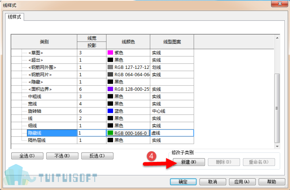Click line width 1 cell for 隐藏线
Viewport: 290px width, 190px height.
[x=91, y=133]
